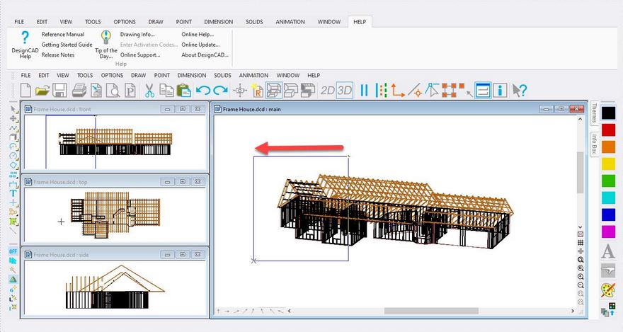Click the Redo arrow icon
The width and height of the screenshot is (623, 332).
click(220, 90)
